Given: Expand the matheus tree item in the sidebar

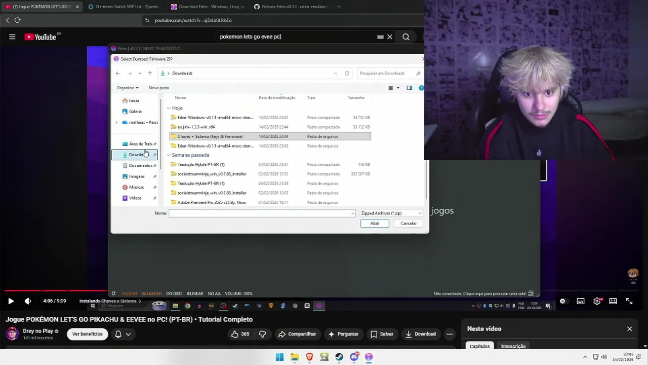Looking at the screenshot, I should (x=116, y=122).
